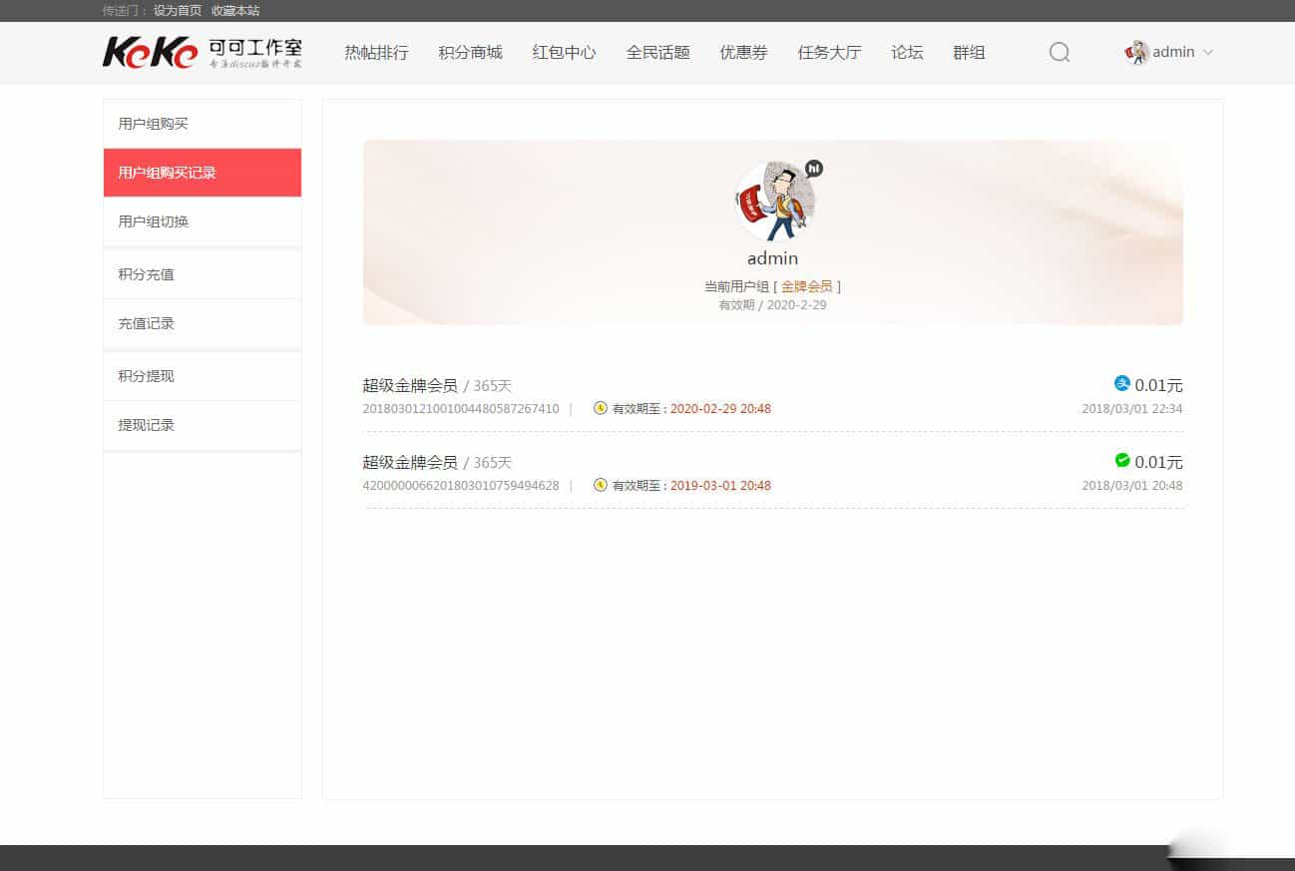Open 提现记录 in the sidebar
1295x871 pixels.
tap(203, 425)
